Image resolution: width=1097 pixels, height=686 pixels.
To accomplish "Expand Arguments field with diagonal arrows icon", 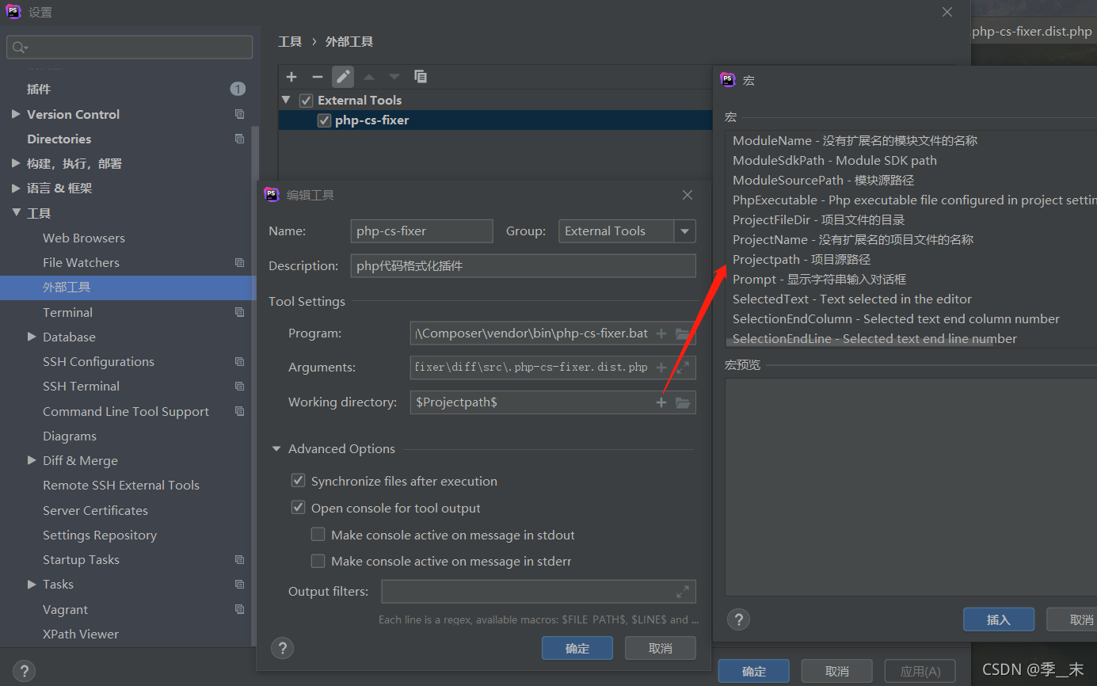I will 682,367.
